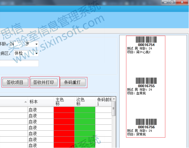189x148 pixels.
Task: Click the age field showing 24
Action: [16, 44]
